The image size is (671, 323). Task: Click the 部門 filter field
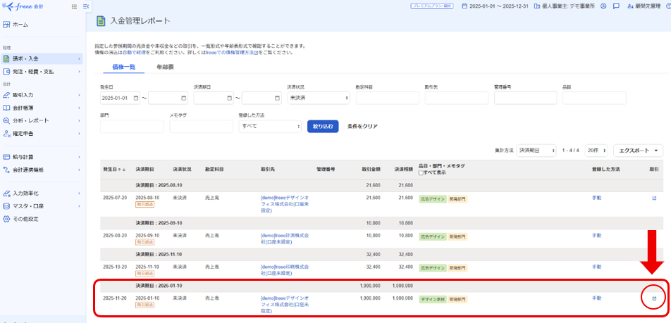132,127
